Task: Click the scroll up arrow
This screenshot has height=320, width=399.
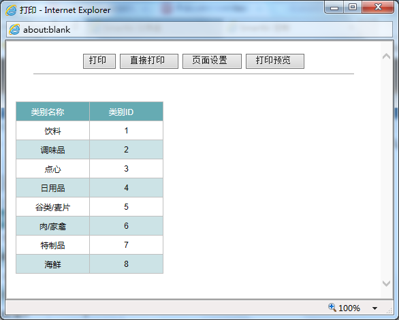Action: [x=386, y=57]
